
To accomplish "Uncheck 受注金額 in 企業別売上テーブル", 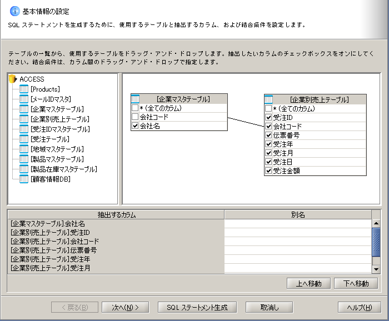I will 269,171.
